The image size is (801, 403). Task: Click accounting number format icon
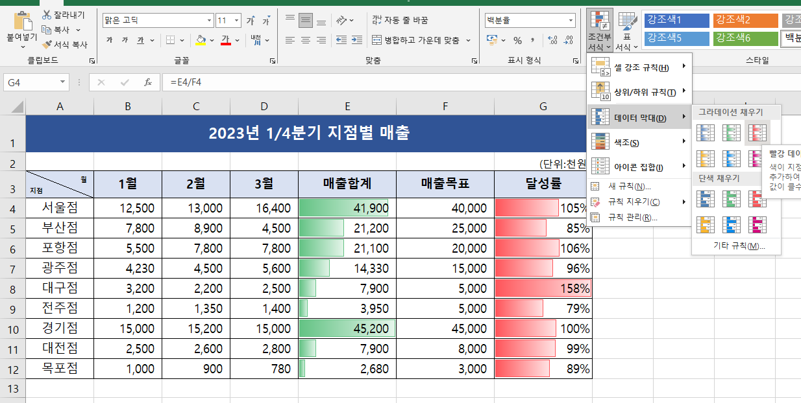point(493,40)
